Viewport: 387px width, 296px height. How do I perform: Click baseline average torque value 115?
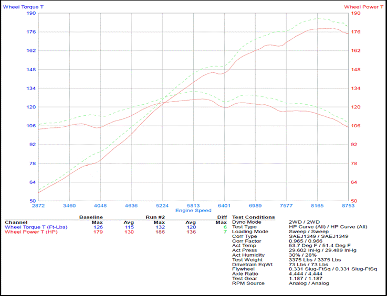click(129, 227)
